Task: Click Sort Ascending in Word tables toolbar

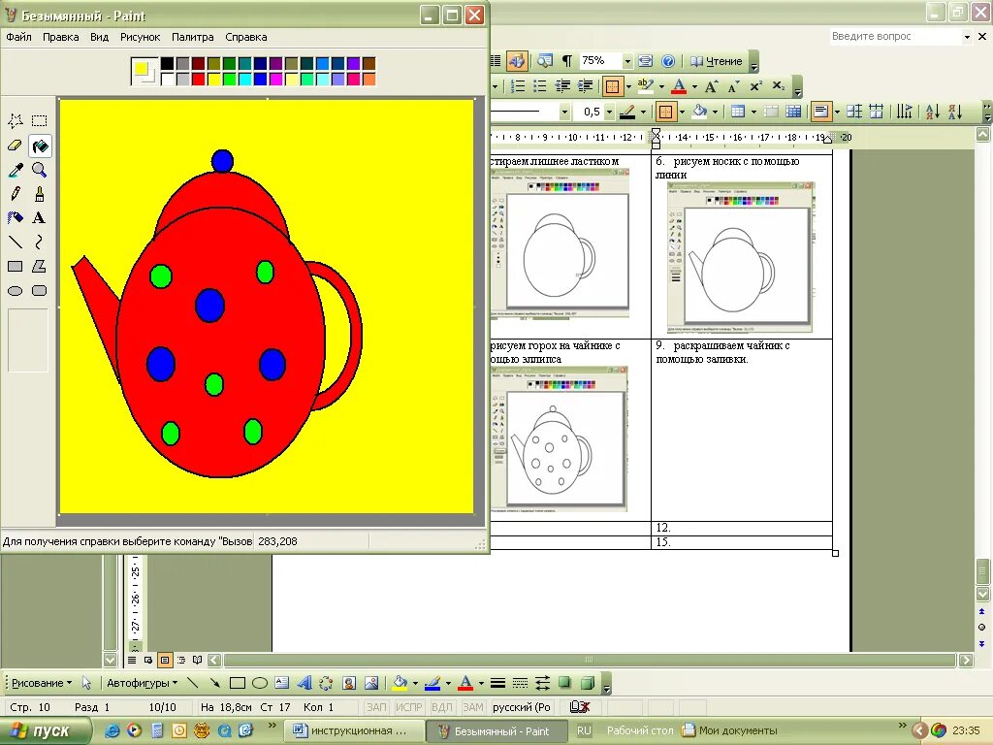Action: (x=933, y=113)
